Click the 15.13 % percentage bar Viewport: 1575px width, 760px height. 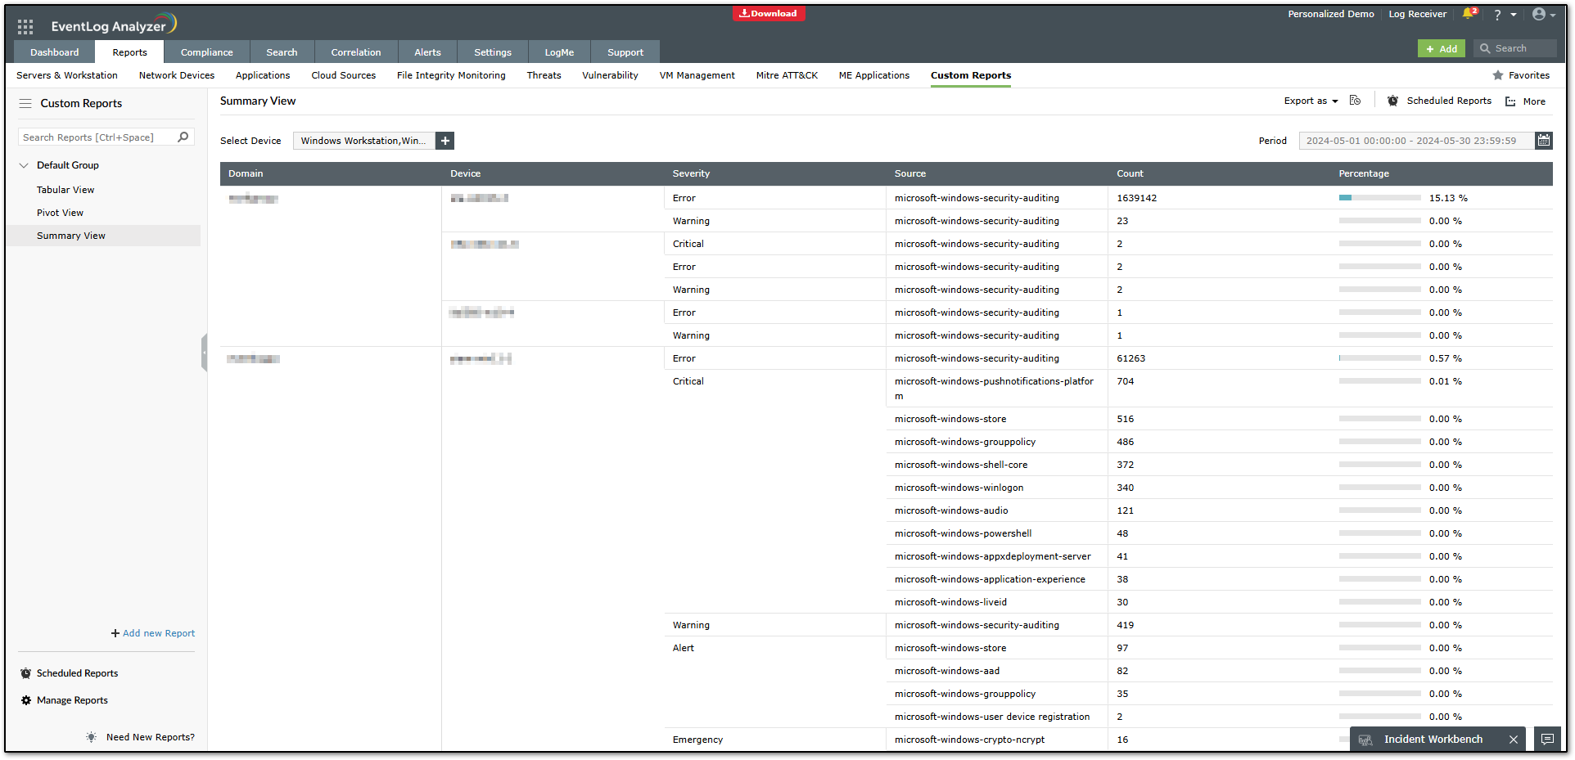point(1380,198)
